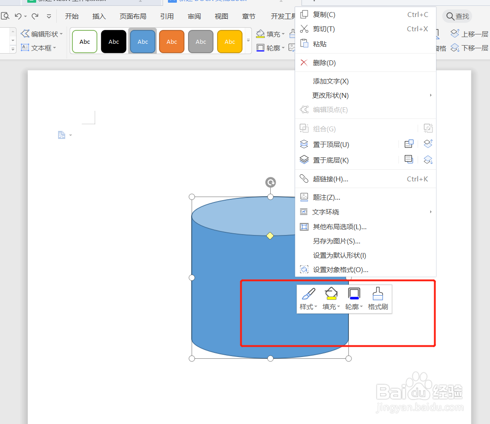The width and height of the screenshot is (490, 424).
Task: Apply the gray Abc shape style
Action: 201,42
